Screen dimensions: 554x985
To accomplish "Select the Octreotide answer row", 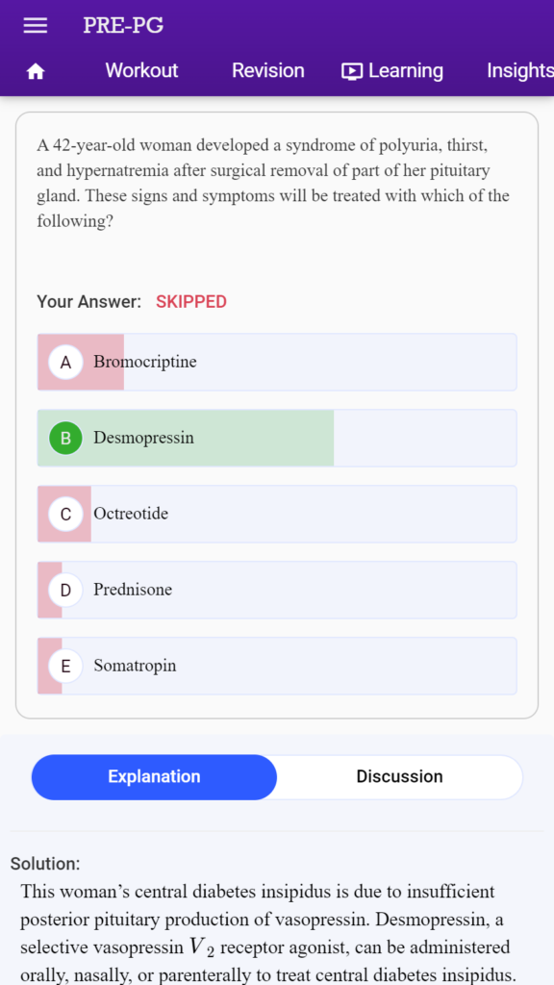I will 277,514.
